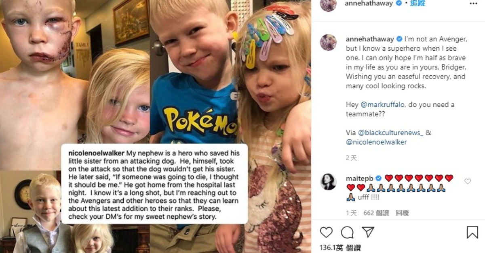Like maitepb's comment with small heart
The width and height of the screenshot is (485, 253).
[x=468, y=181]
